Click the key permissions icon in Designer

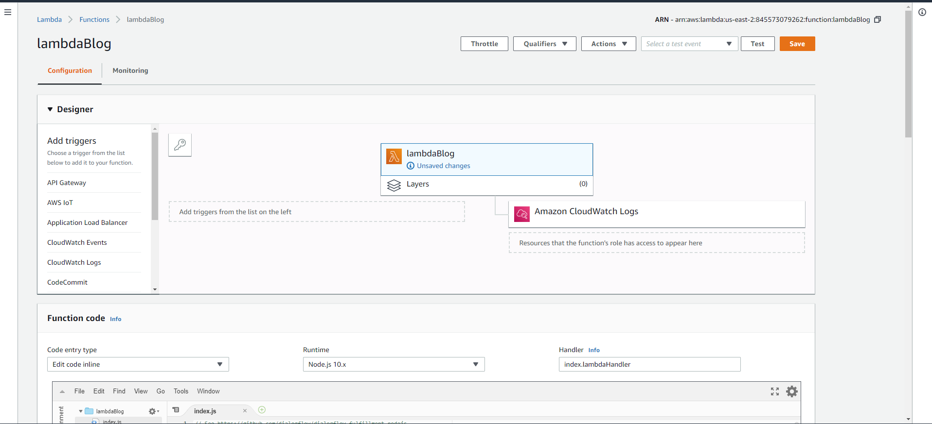point(180,145)
